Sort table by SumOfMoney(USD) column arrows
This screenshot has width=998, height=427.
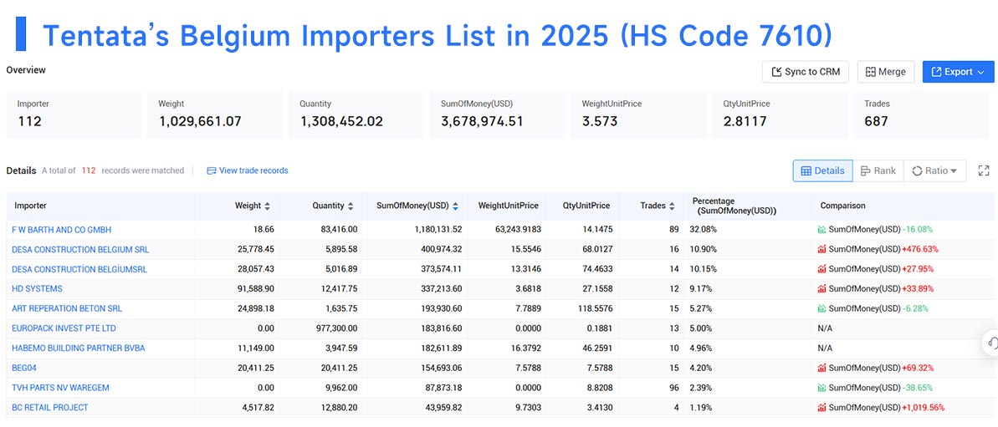455,206
